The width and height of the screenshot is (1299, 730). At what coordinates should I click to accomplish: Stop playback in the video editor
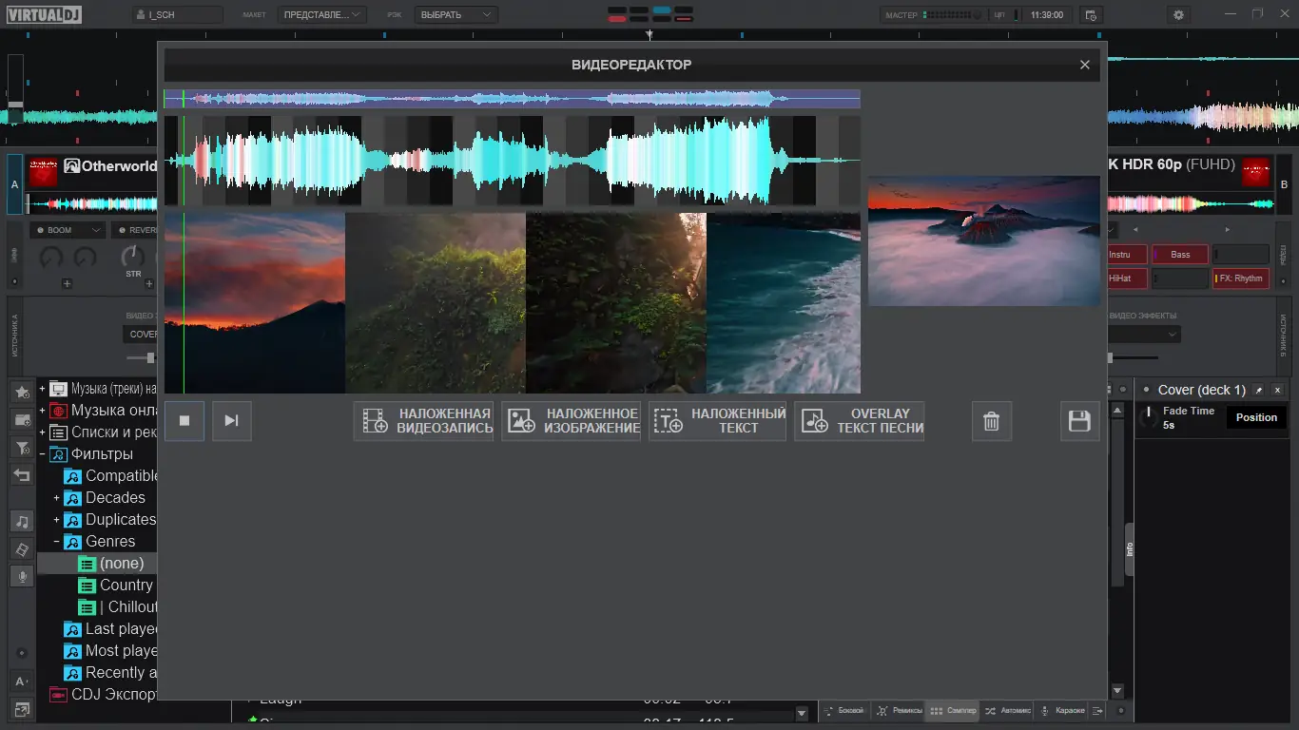click(184, 421)
